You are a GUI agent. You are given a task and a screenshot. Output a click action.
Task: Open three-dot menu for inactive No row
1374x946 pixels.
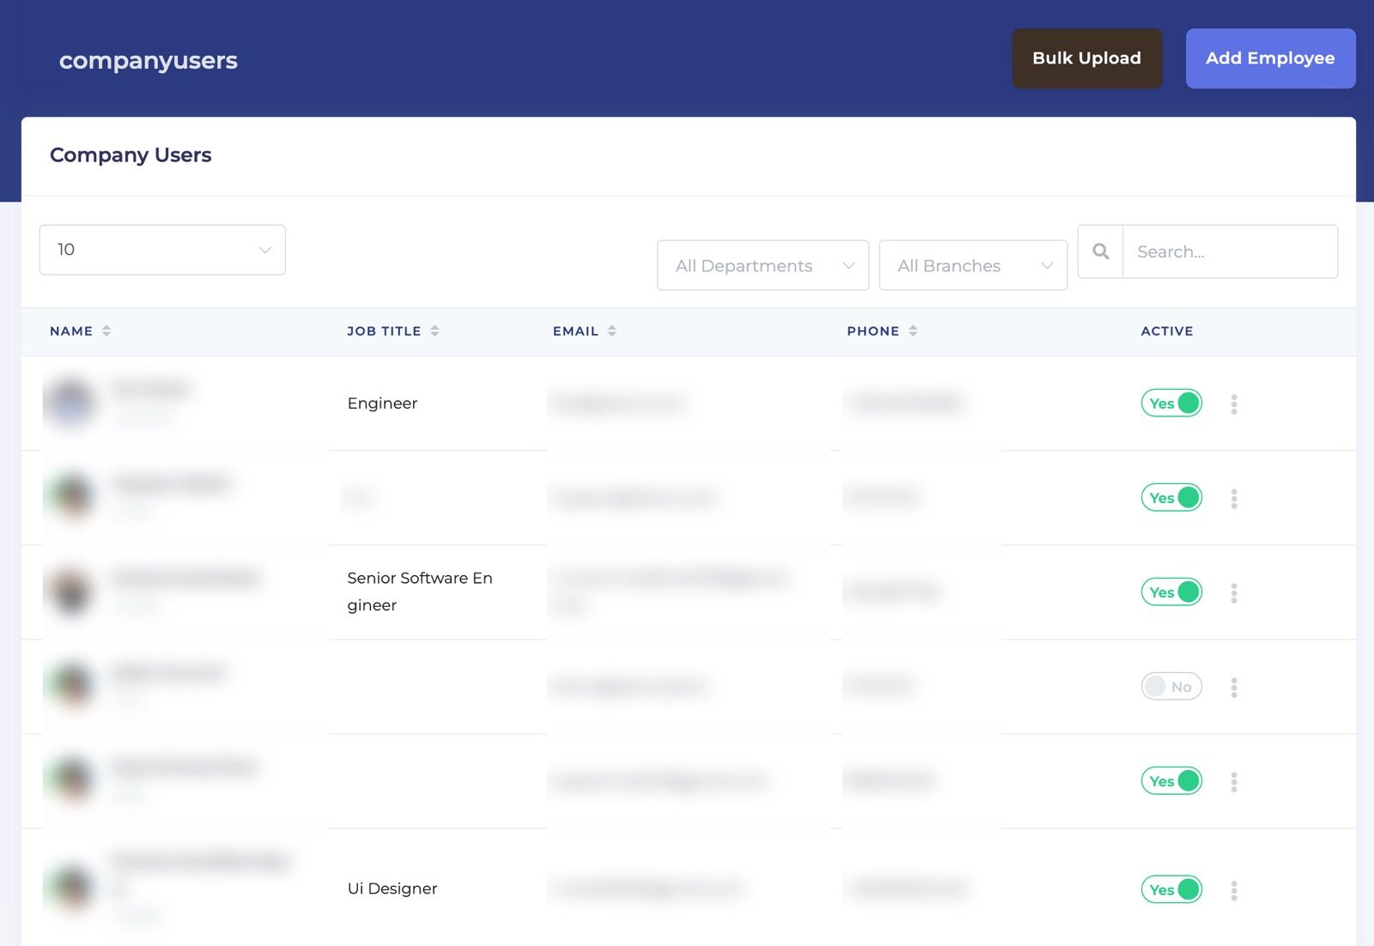(1234, 687)
